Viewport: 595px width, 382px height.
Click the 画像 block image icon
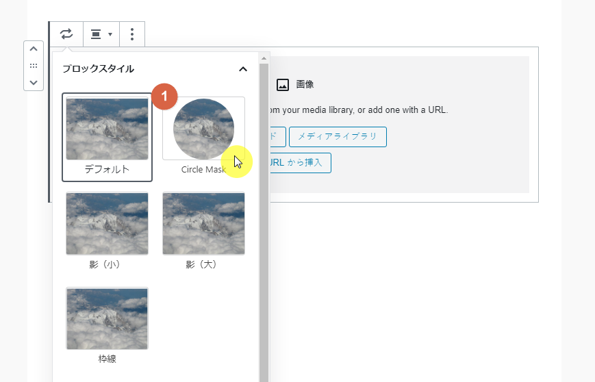coord(283,85)
